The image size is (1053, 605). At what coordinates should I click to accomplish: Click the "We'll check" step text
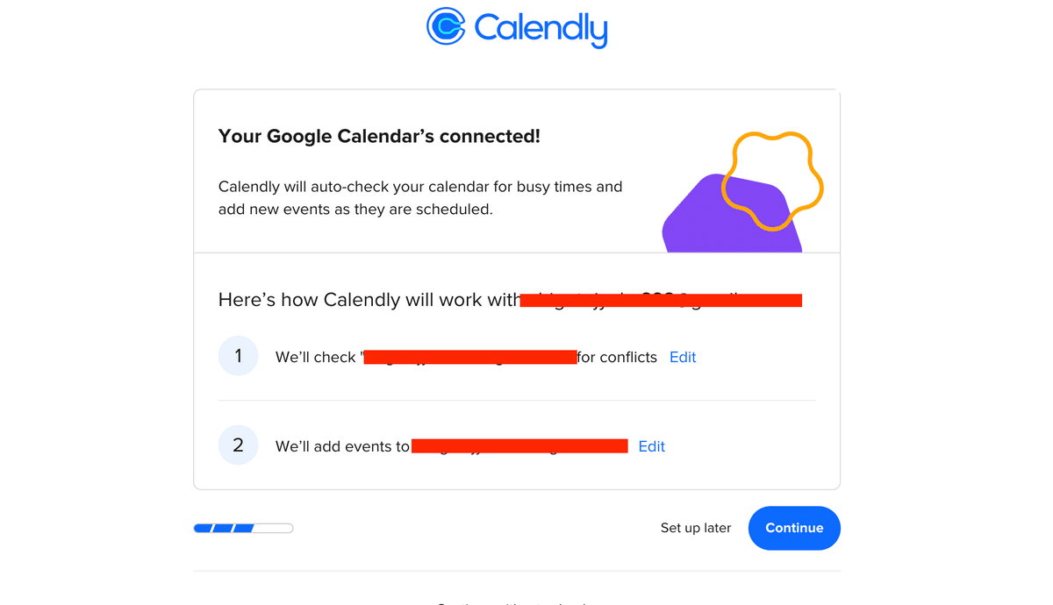[x=316, y=357]
